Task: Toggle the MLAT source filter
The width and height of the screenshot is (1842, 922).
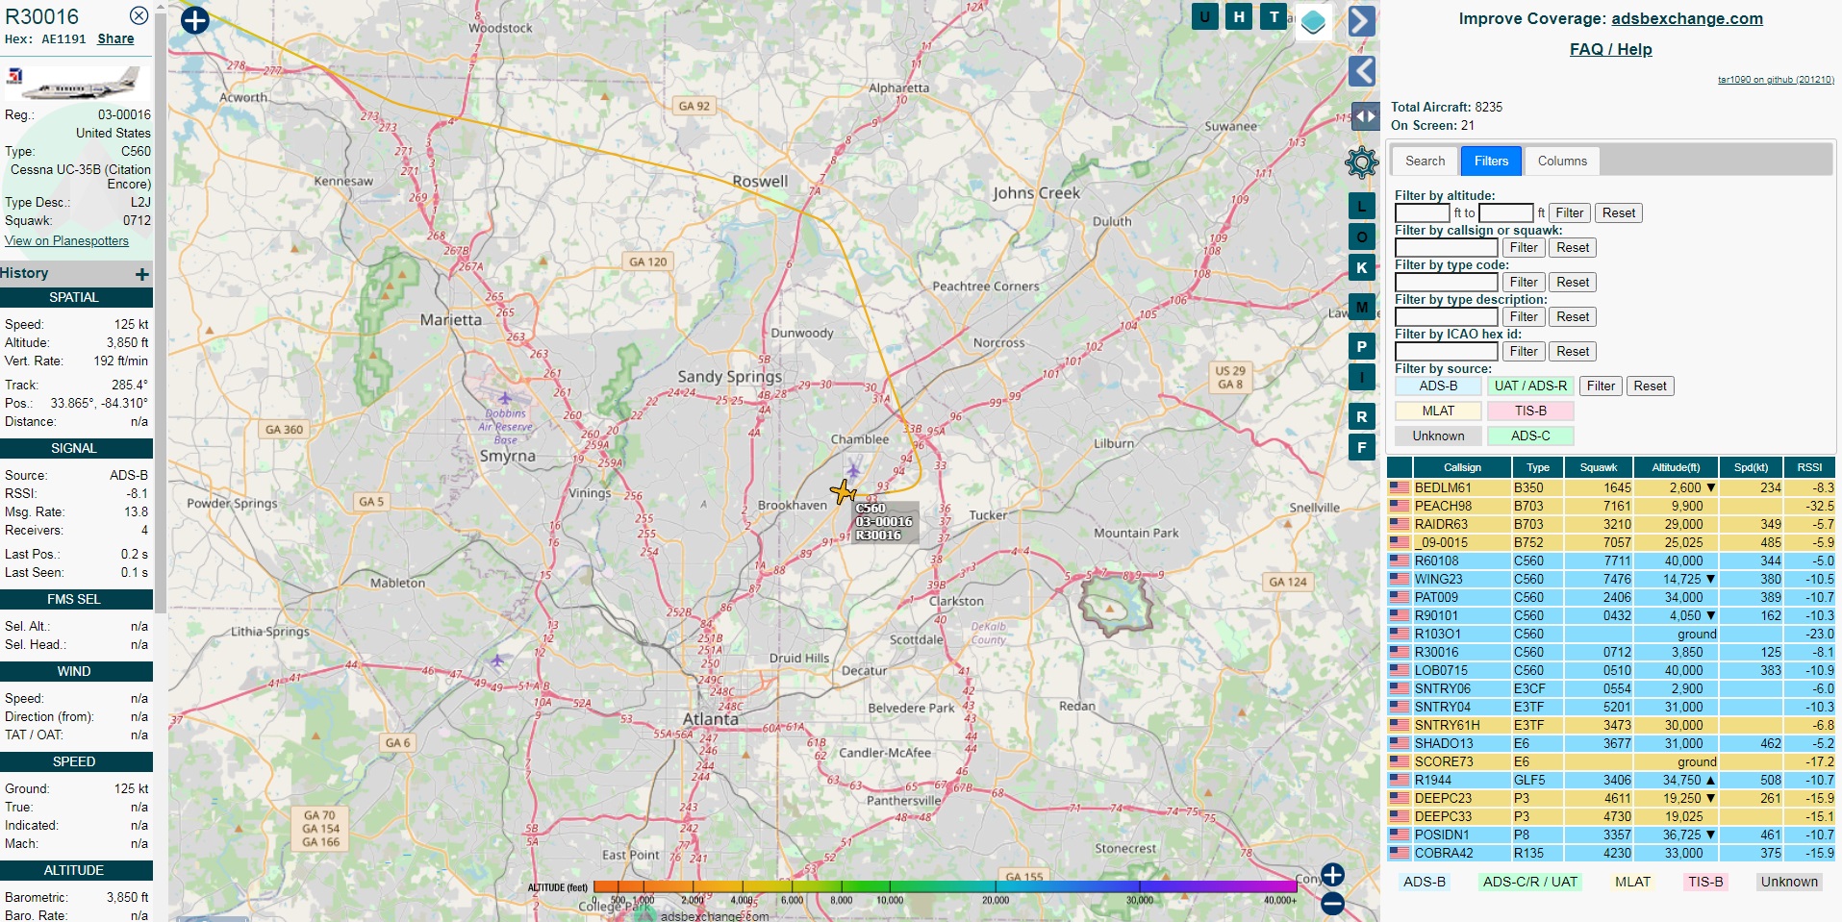Action: point(1438,411)
